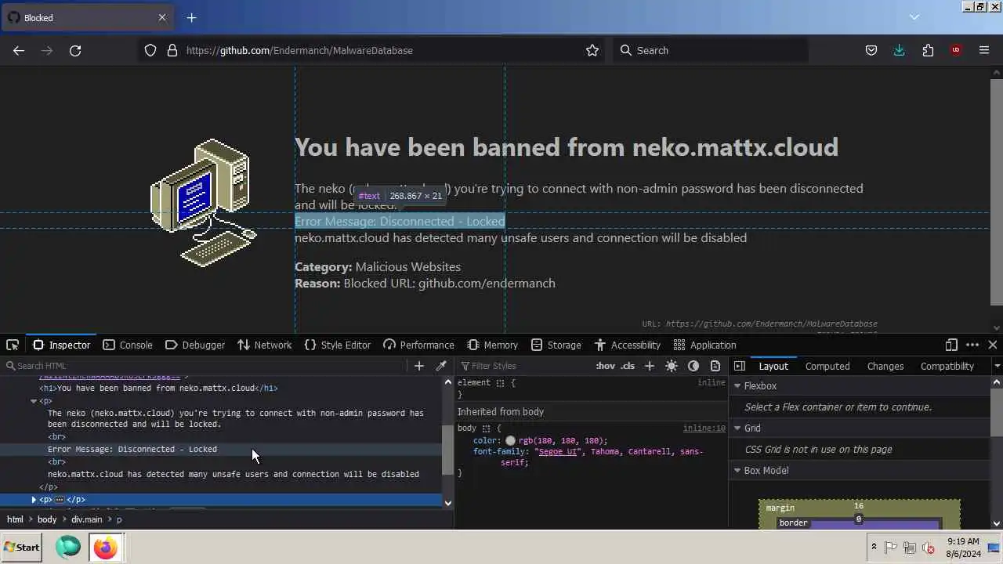
Task: Open the Windows Start menu
Action: 21,548
